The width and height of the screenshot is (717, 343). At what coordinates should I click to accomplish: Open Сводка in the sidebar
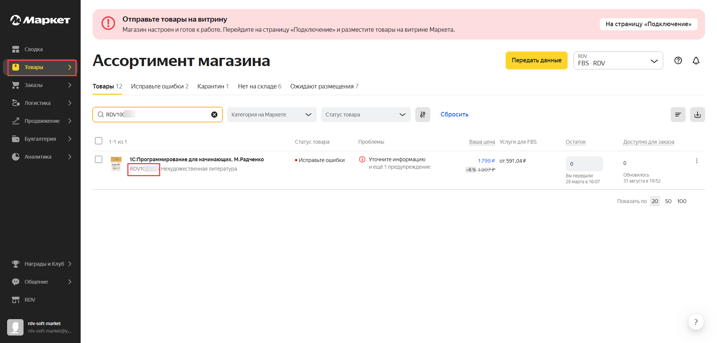coord(34,49)
